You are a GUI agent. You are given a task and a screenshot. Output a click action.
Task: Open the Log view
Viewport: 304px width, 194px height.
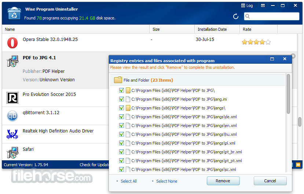(x=247, y=5)
